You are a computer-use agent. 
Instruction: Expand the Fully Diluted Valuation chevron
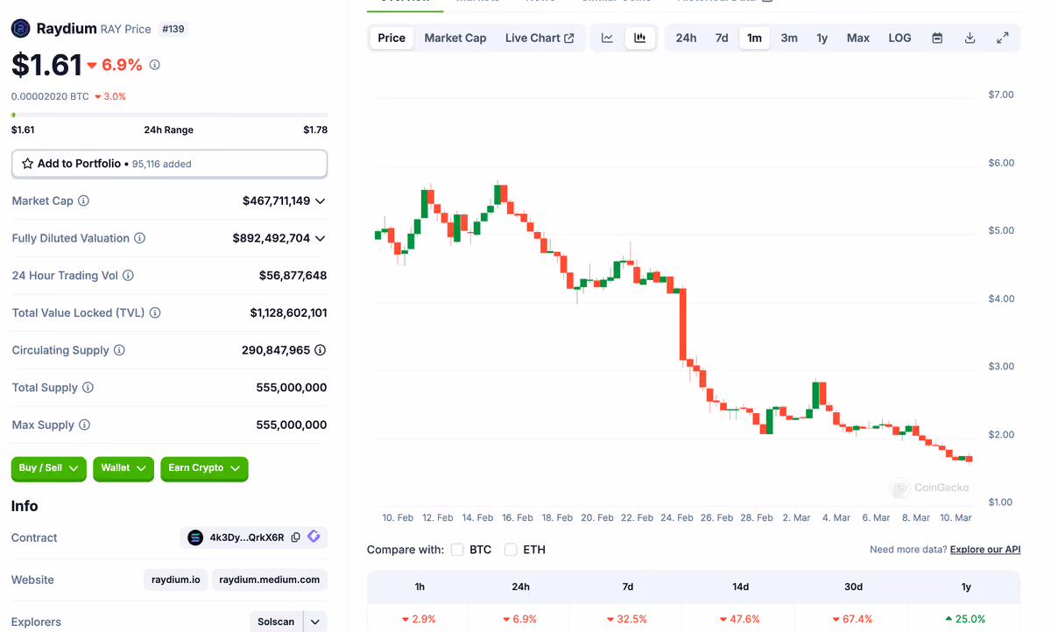pos(321,238)
